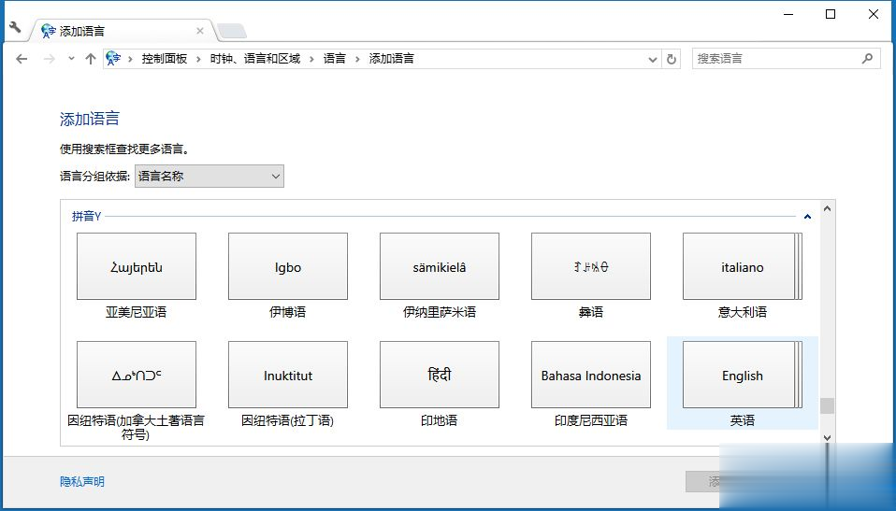Click the 意大利语 label
Screen dimensions: 896x511
click(743, 312)
